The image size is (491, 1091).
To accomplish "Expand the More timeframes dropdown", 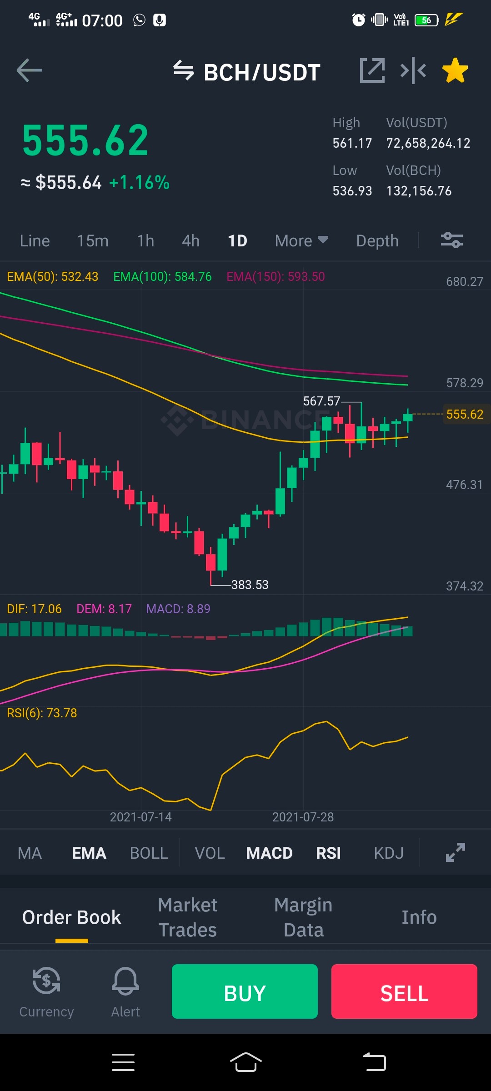I will (x=301, y=240).
